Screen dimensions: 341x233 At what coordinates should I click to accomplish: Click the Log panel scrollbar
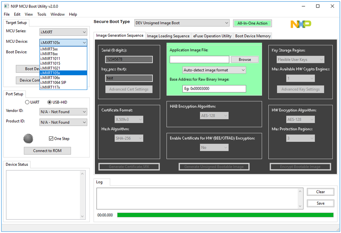pos(300,198)
